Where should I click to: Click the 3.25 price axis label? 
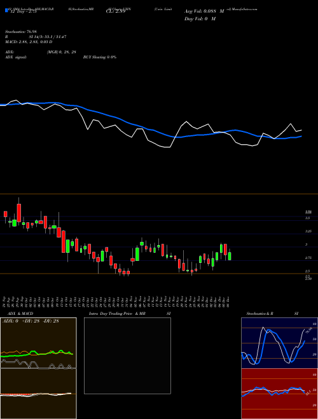click(x=308, y=232)
